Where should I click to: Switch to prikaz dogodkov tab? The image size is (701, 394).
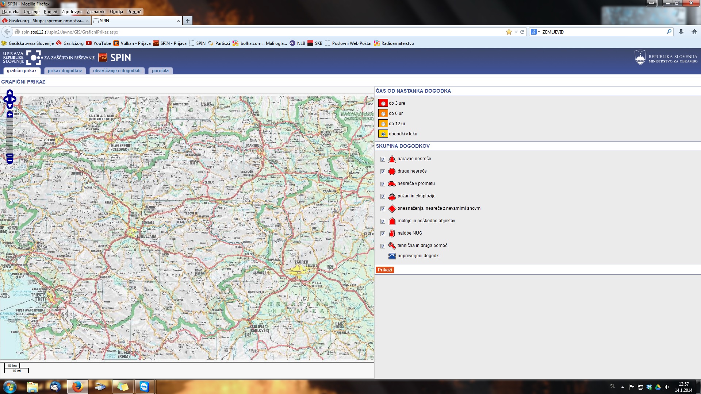65,71
